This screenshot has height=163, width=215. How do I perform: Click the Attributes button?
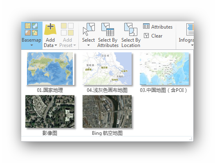tap(158, 27)
